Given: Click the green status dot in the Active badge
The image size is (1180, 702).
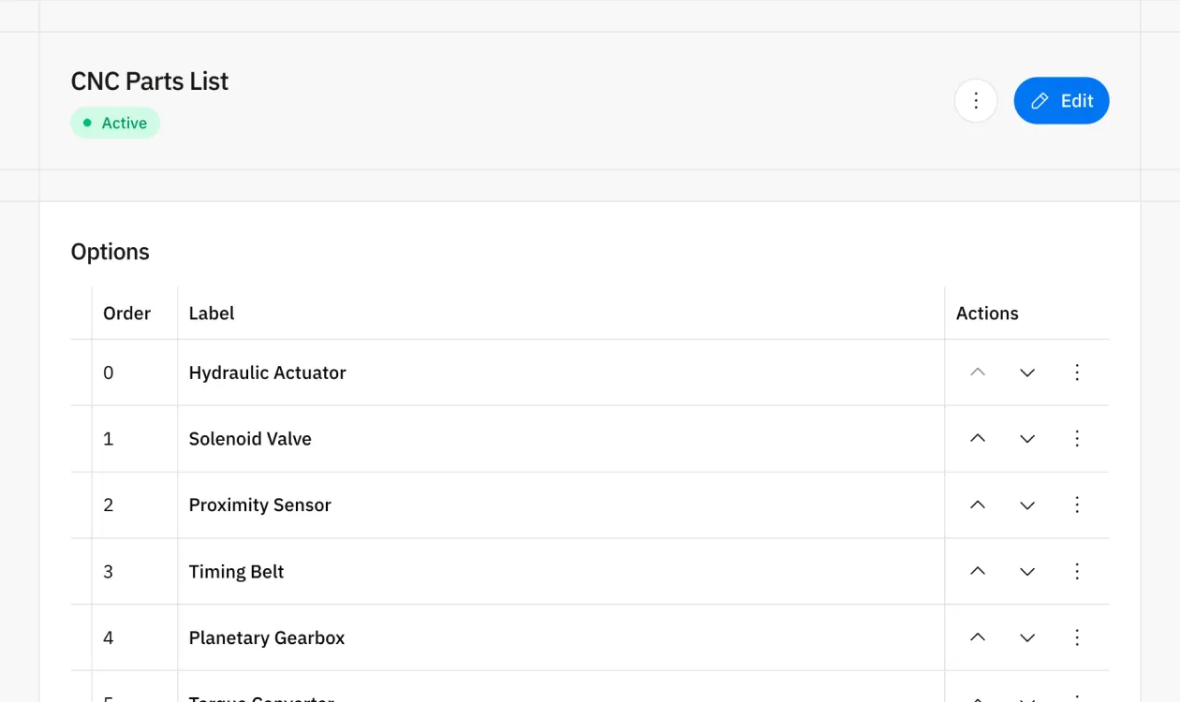Looking at the screenshot, I should click(86, 123).
